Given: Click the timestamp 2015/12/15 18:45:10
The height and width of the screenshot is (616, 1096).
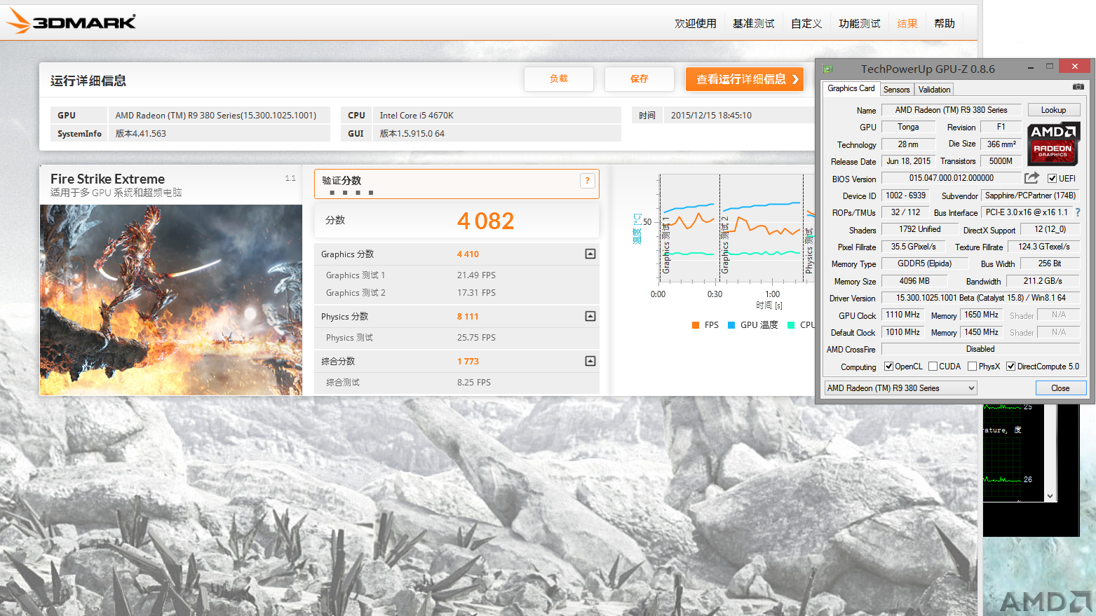Looking at the screenshot, I should click(711, 116).
